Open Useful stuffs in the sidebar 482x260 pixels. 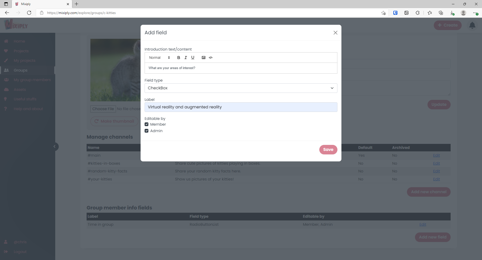point(25,99)
